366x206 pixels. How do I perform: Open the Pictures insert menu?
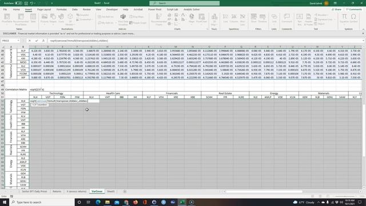[45, 19]
